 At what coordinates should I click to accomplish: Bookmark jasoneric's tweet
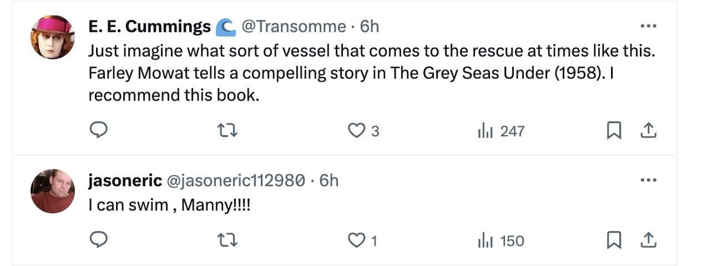pyautogui.click(x=613, y=240)
